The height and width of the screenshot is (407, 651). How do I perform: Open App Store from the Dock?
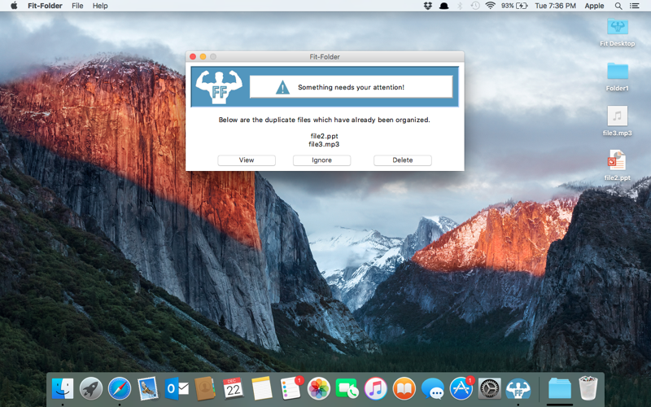tap(461, 388)
